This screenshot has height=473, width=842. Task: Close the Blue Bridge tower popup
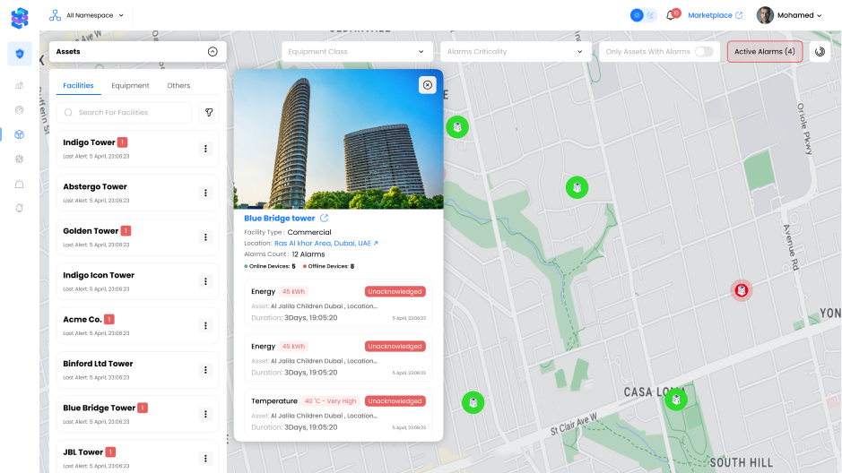pyautogui.click(x=428, y=85)
